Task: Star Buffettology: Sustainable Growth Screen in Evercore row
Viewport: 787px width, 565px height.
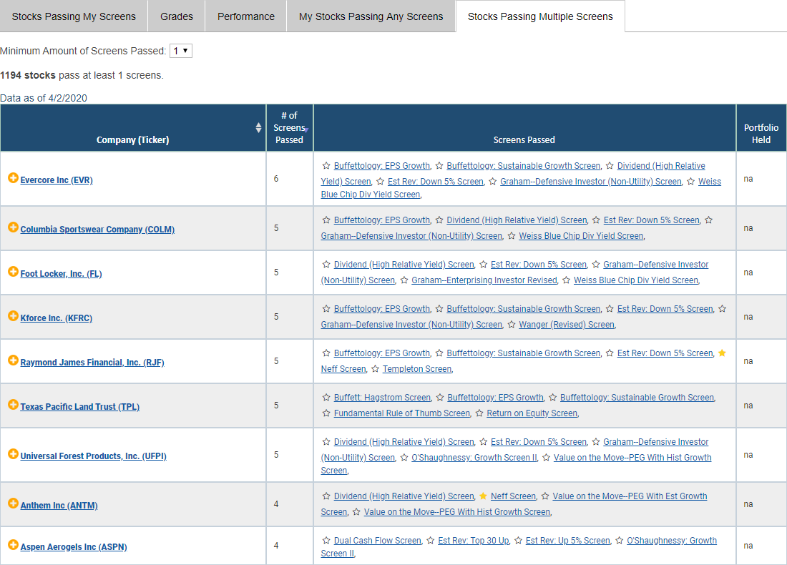Action: click(439, 166)
